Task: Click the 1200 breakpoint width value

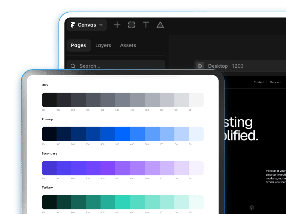Action: [x=238, y=66]
